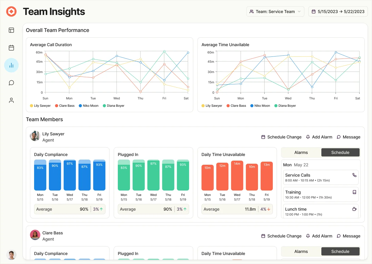Viewport: 372px width, 264px height.
Task: Open the 5/15/2023 to 5/22/2023 date range picker
Action: tap(338, 12)
